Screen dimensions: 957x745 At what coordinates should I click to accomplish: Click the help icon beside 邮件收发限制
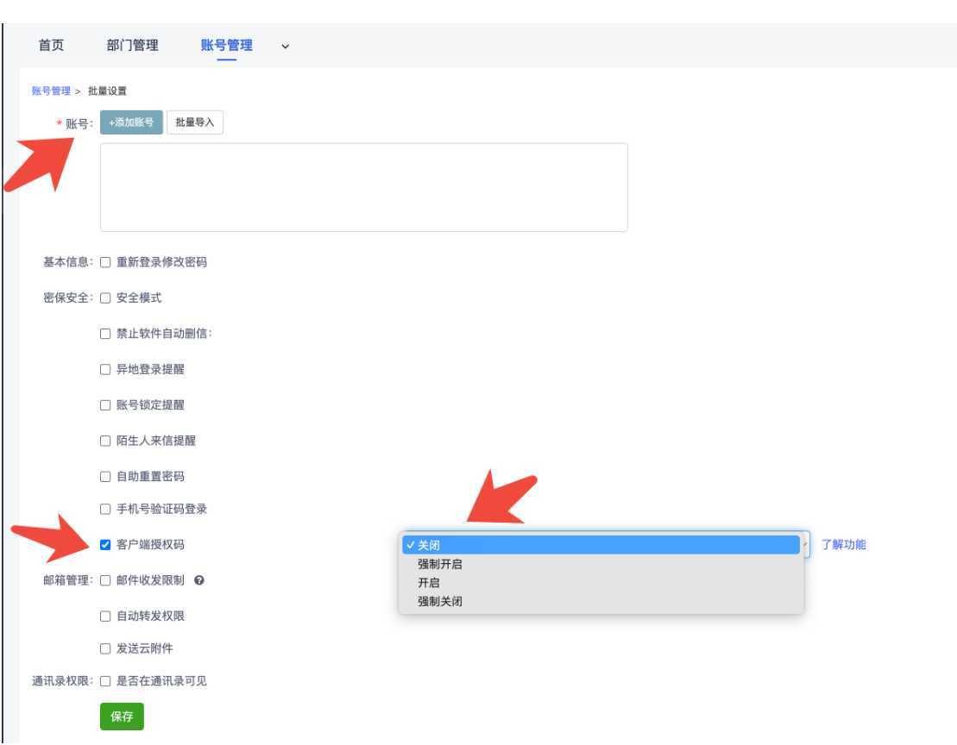click(x=199, y=580)
